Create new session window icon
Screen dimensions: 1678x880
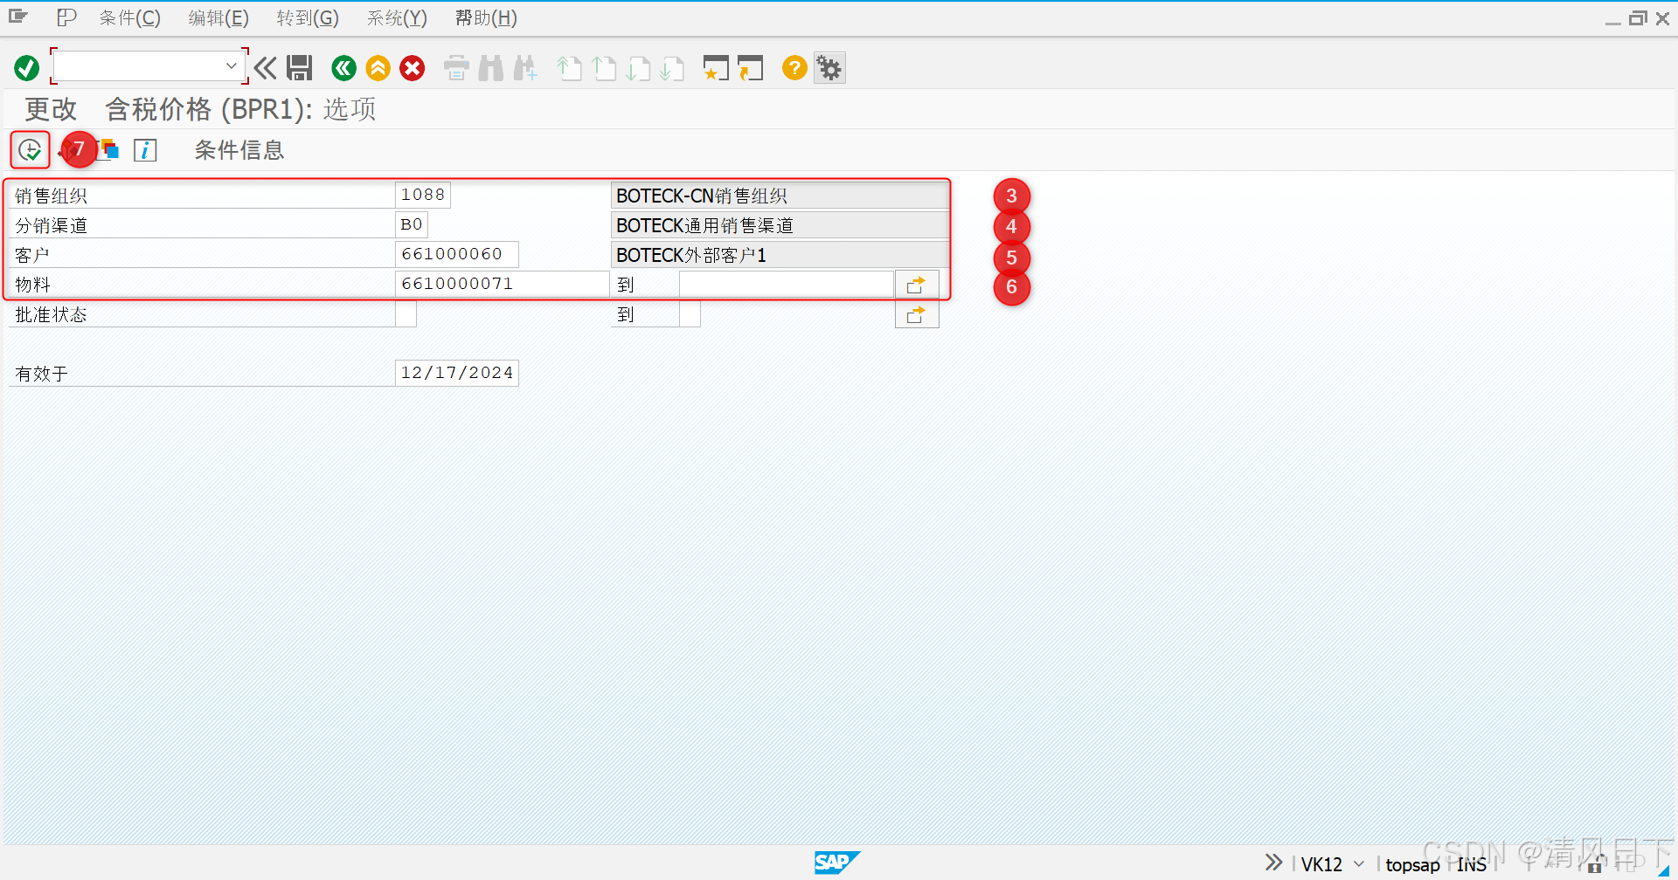(x=716, y=68)
